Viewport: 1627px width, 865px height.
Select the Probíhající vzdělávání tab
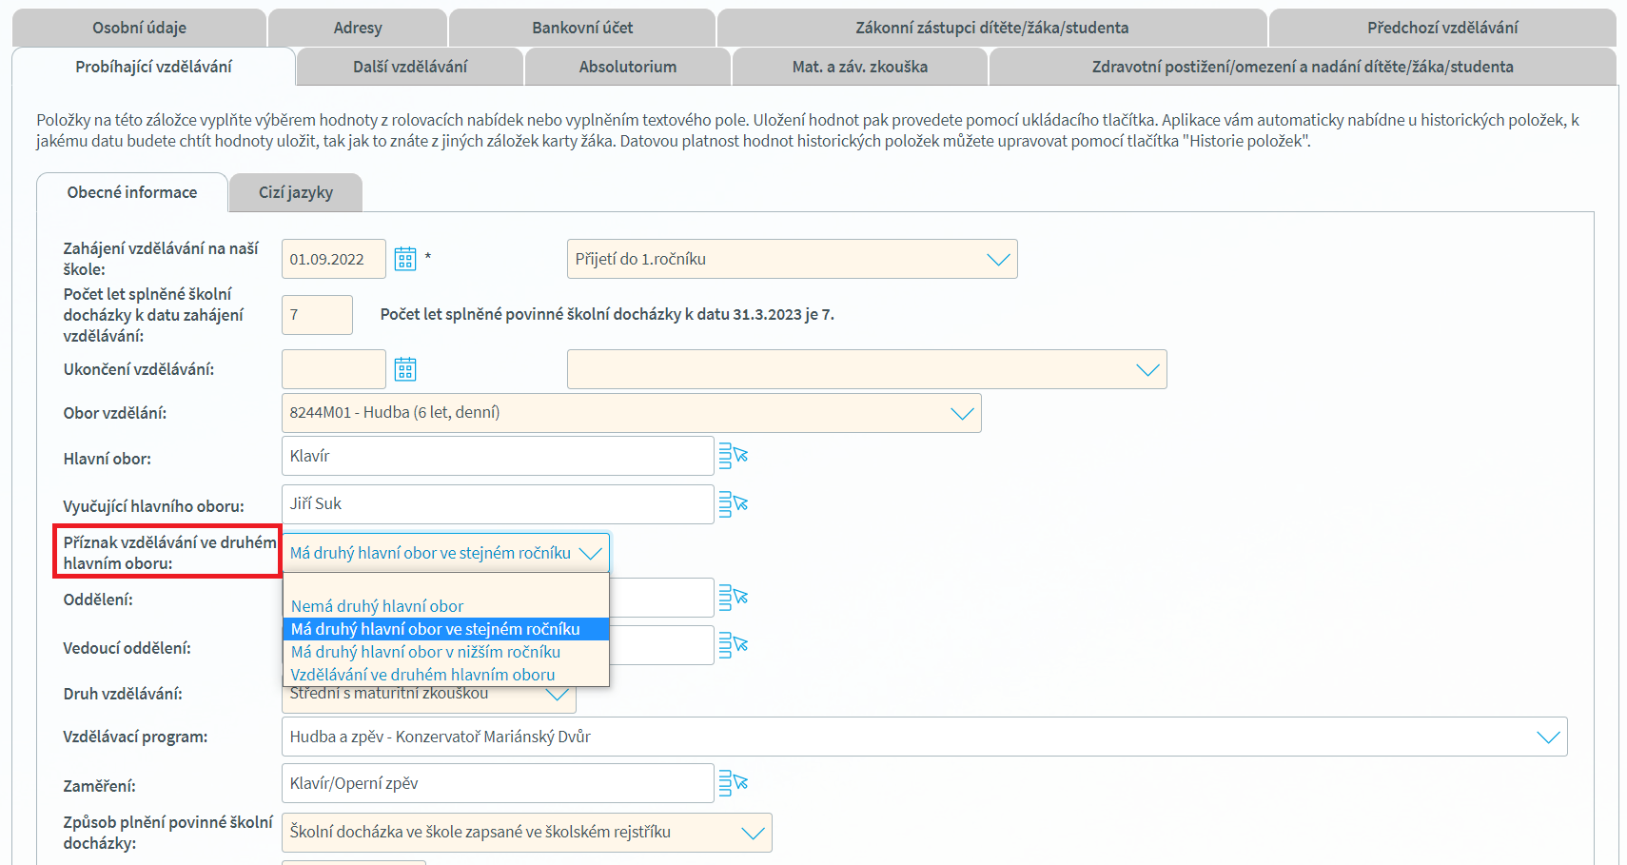point(154,67)
